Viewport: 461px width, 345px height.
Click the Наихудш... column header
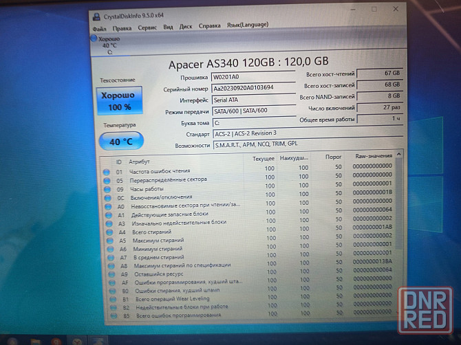pos(294,158)
